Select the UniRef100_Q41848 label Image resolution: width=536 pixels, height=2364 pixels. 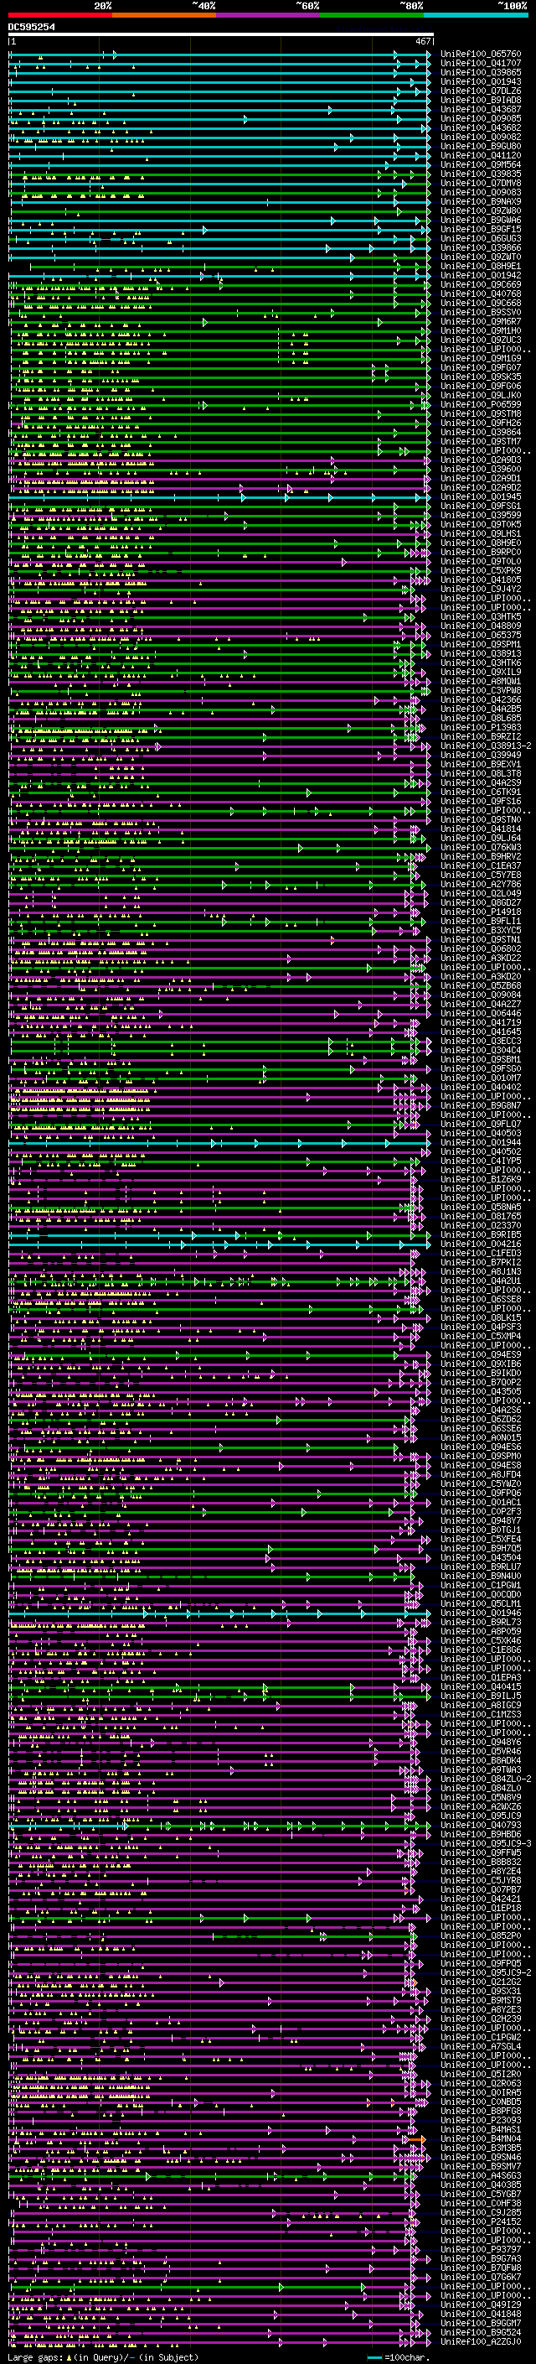(481, 2315)
